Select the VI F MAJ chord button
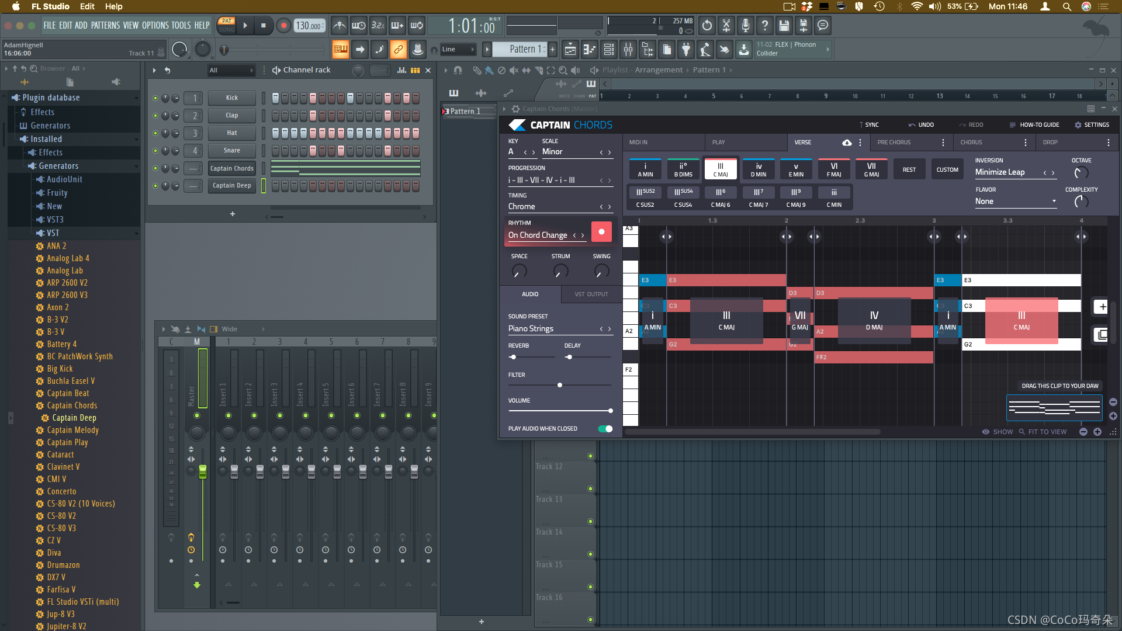The width and height of the screenshot is (1122, 631). click(834, 169)
